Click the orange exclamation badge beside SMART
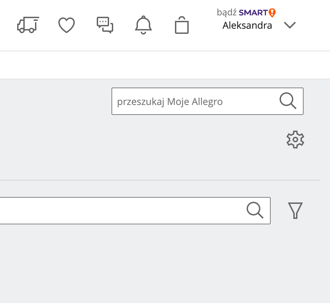 coord(272,13)
